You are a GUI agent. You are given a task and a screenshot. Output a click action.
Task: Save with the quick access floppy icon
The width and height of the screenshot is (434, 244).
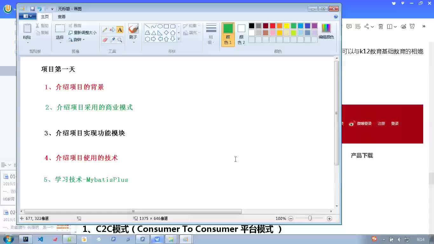click(x=32, y=9)
